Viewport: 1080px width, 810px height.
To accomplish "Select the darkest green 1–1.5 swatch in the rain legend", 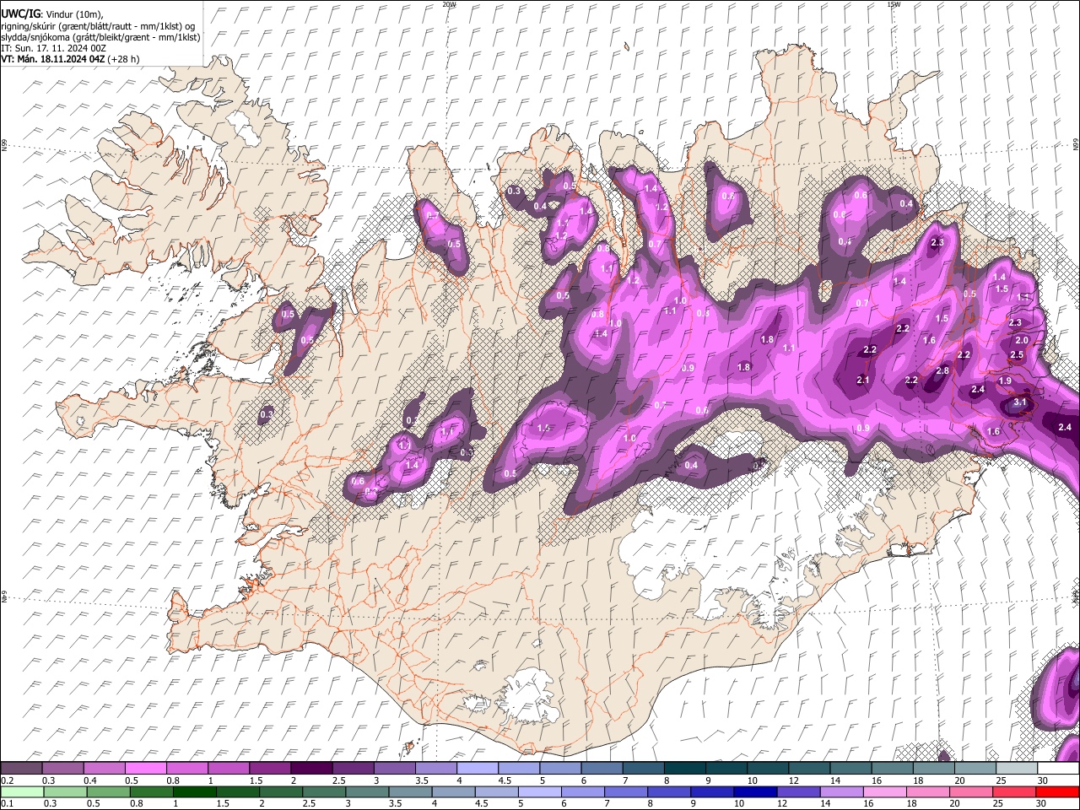I will [x=195, y=791].
